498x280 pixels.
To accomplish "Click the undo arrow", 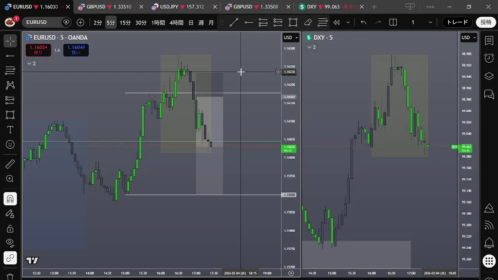I will pyautogui.click(x=363, y=23).
